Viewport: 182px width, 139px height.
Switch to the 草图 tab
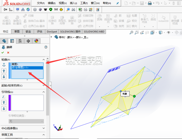17,31
